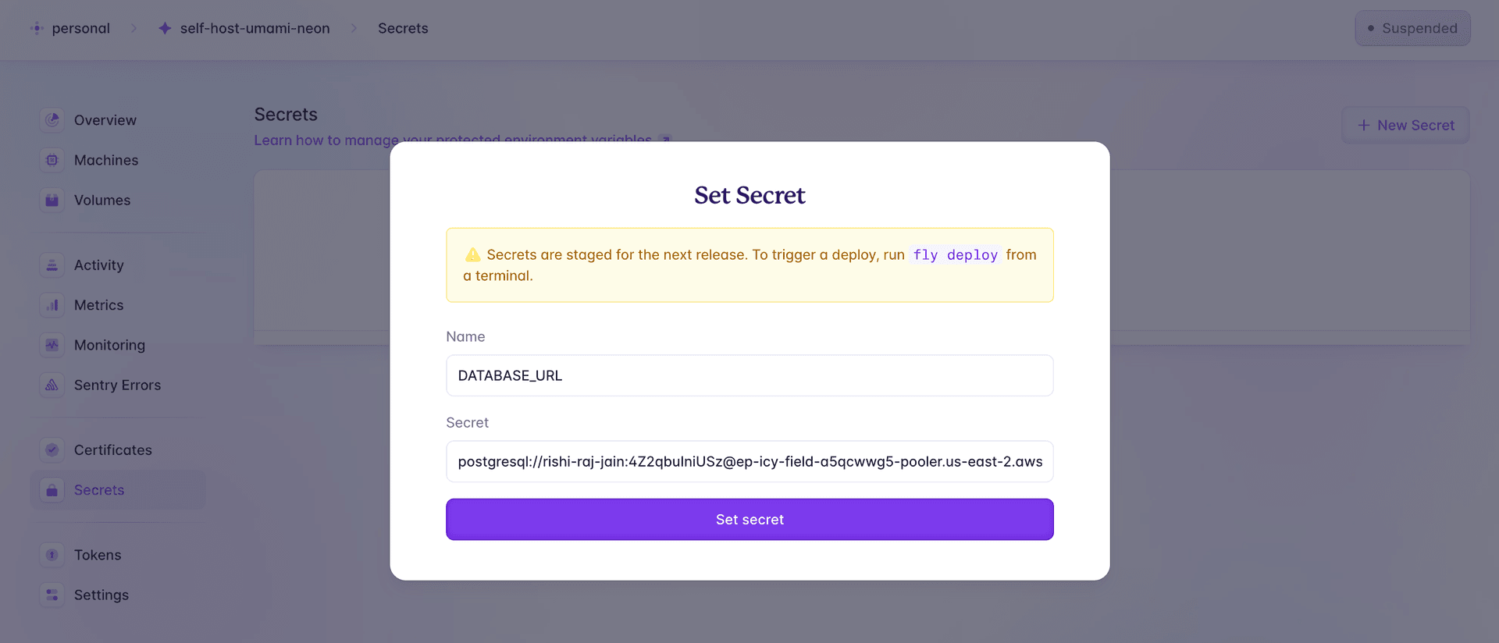Navigate to self-host-umami-neon app breadcrumb
This screenshot has width=1499, height=643.
(255, 28)
